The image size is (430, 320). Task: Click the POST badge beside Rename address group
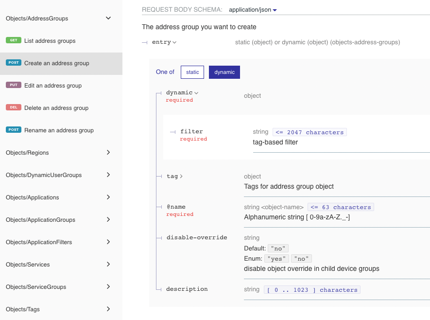14,130
